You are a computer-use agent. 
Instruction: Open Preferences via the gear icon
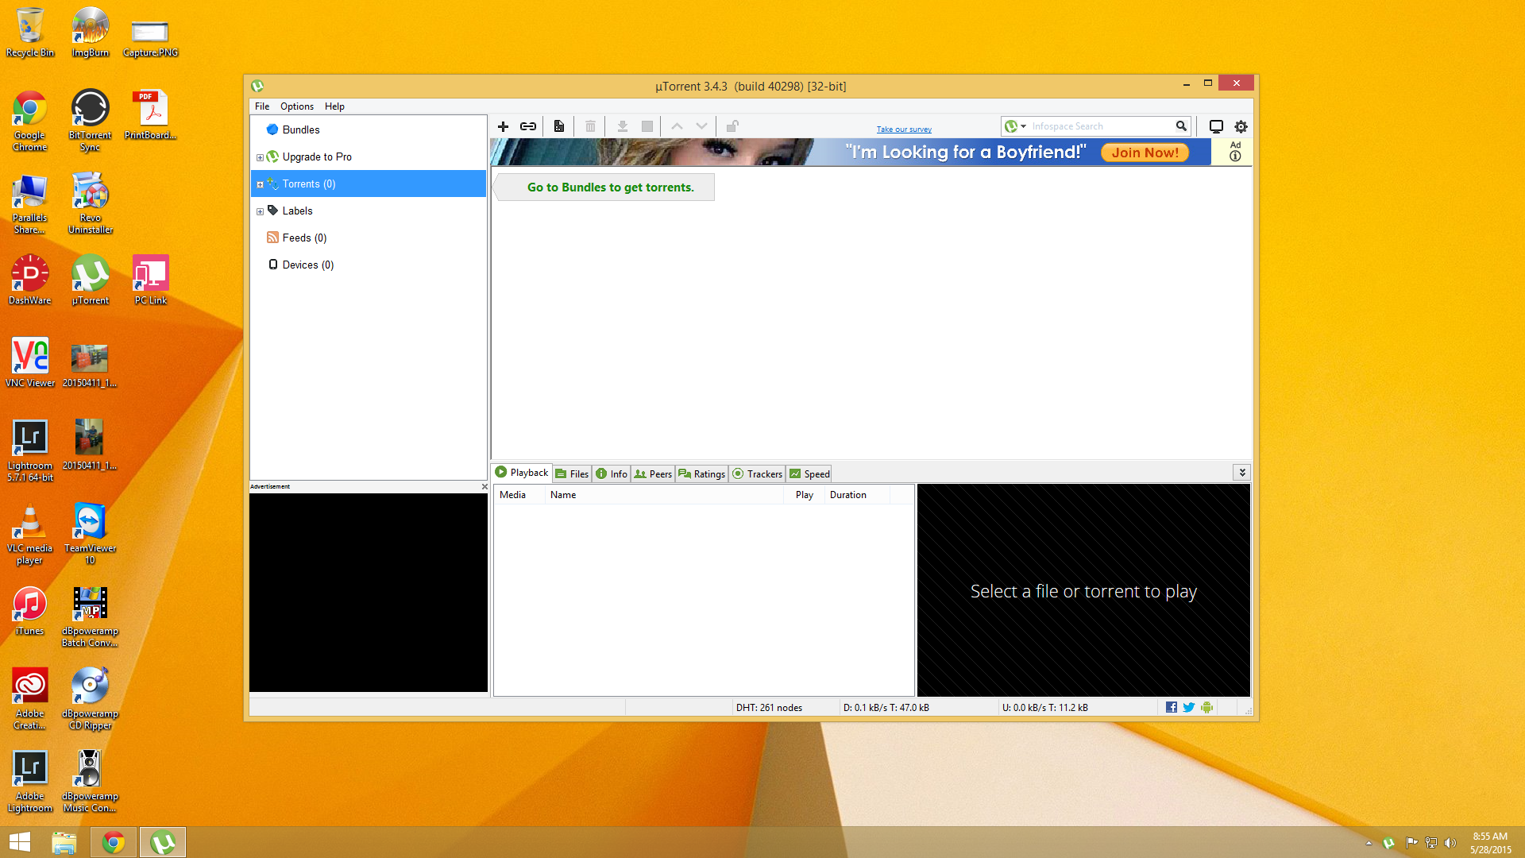point(1241,126)
